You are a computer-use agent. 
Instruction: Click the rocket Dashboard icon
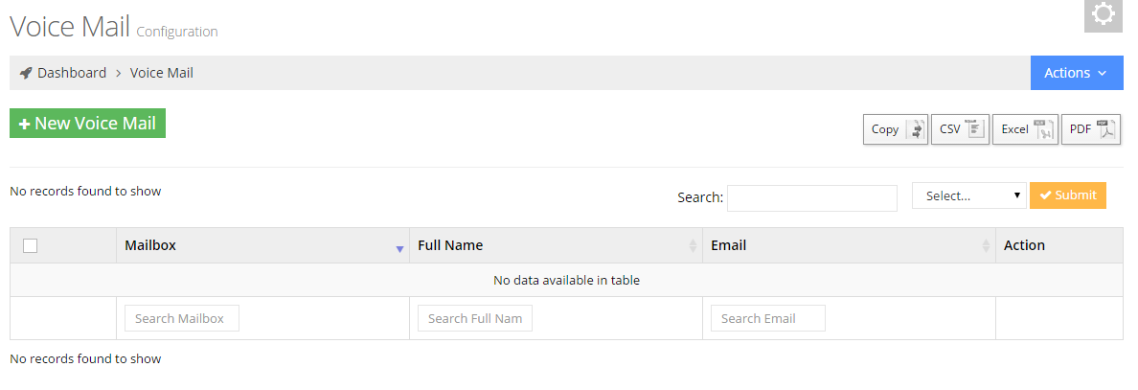point(26,73)
